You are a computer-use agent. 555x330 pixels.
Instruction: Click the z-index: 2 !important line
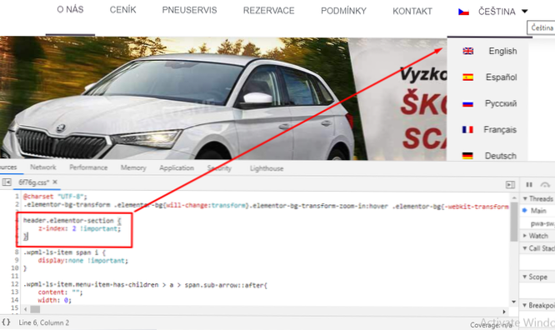79,228
